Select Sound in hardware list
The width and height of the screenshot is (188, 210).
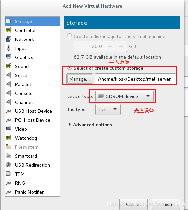(x=32, y=66)
